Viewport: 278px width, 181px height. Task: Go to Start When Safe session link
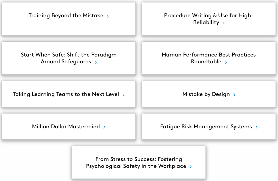(69, 55)
